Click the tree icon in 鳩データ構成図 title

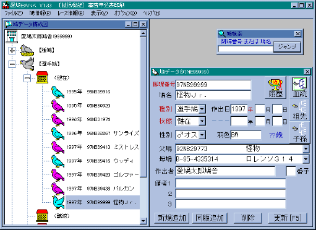click(x=9, y=24)
